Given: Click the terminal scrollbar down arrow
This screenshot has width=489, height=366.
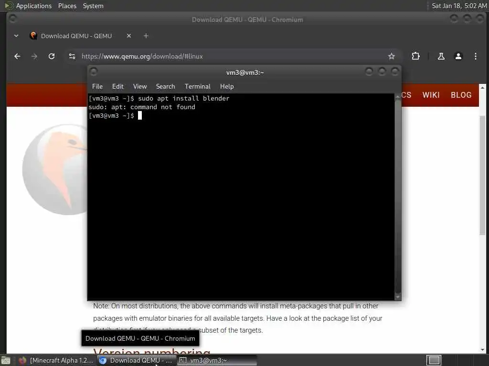Looking at the screenshot, I should pyautogui.click(x=398, y=297).
